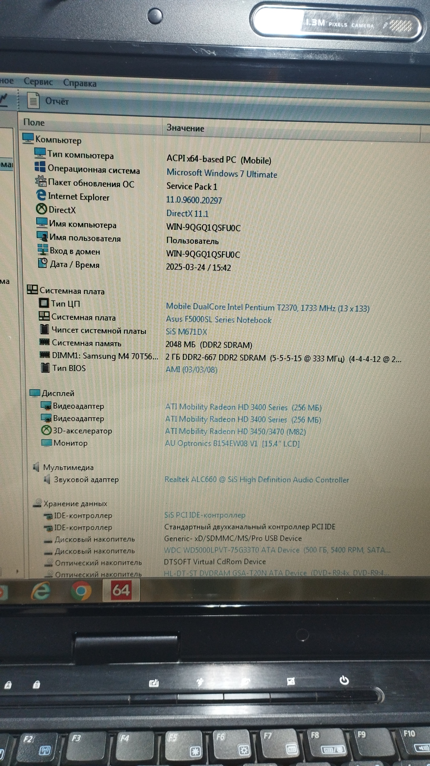Screen dimensions: 430x766
Task: Open the Mobile DualCore Intel Pentium T2370 link
Action: point(267,308)
